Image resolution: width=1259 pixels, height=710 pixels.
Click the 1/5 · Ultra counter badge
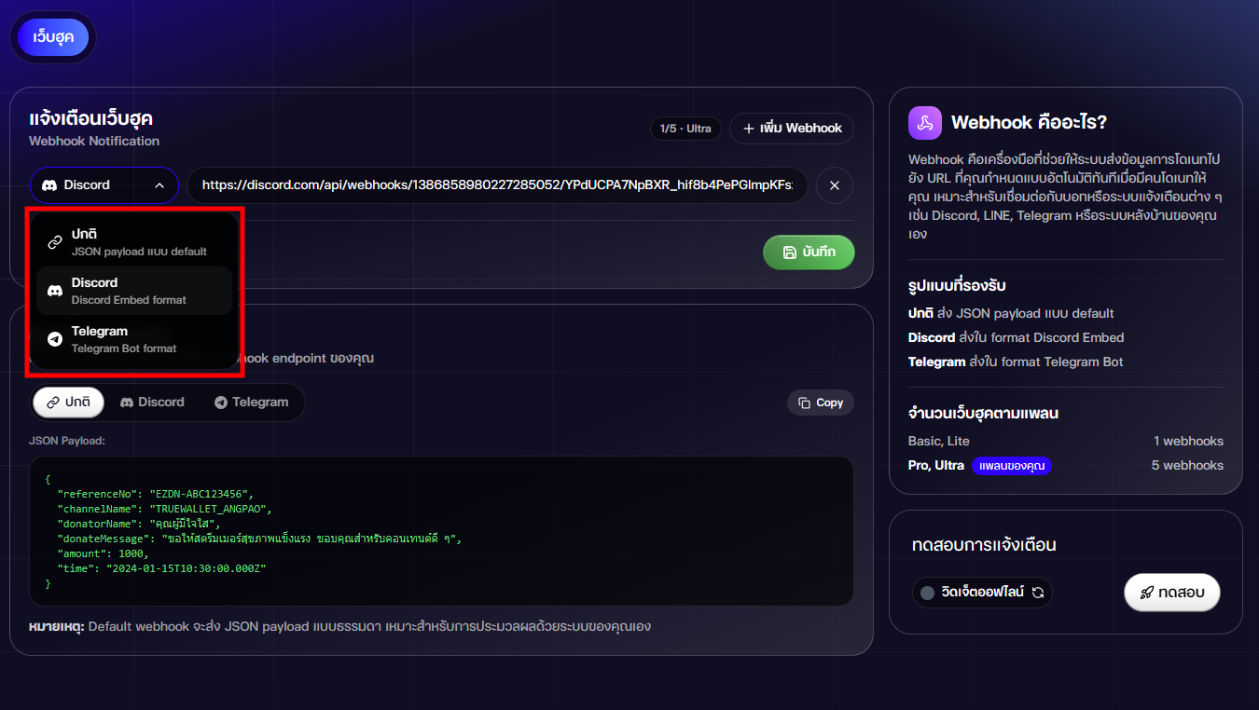(685, 129)
